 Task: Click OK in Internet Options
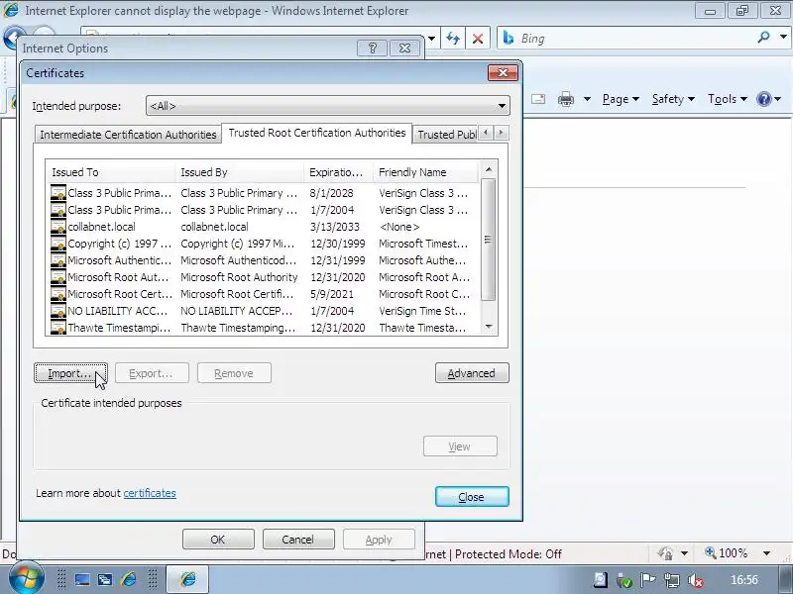click(218, 540)
